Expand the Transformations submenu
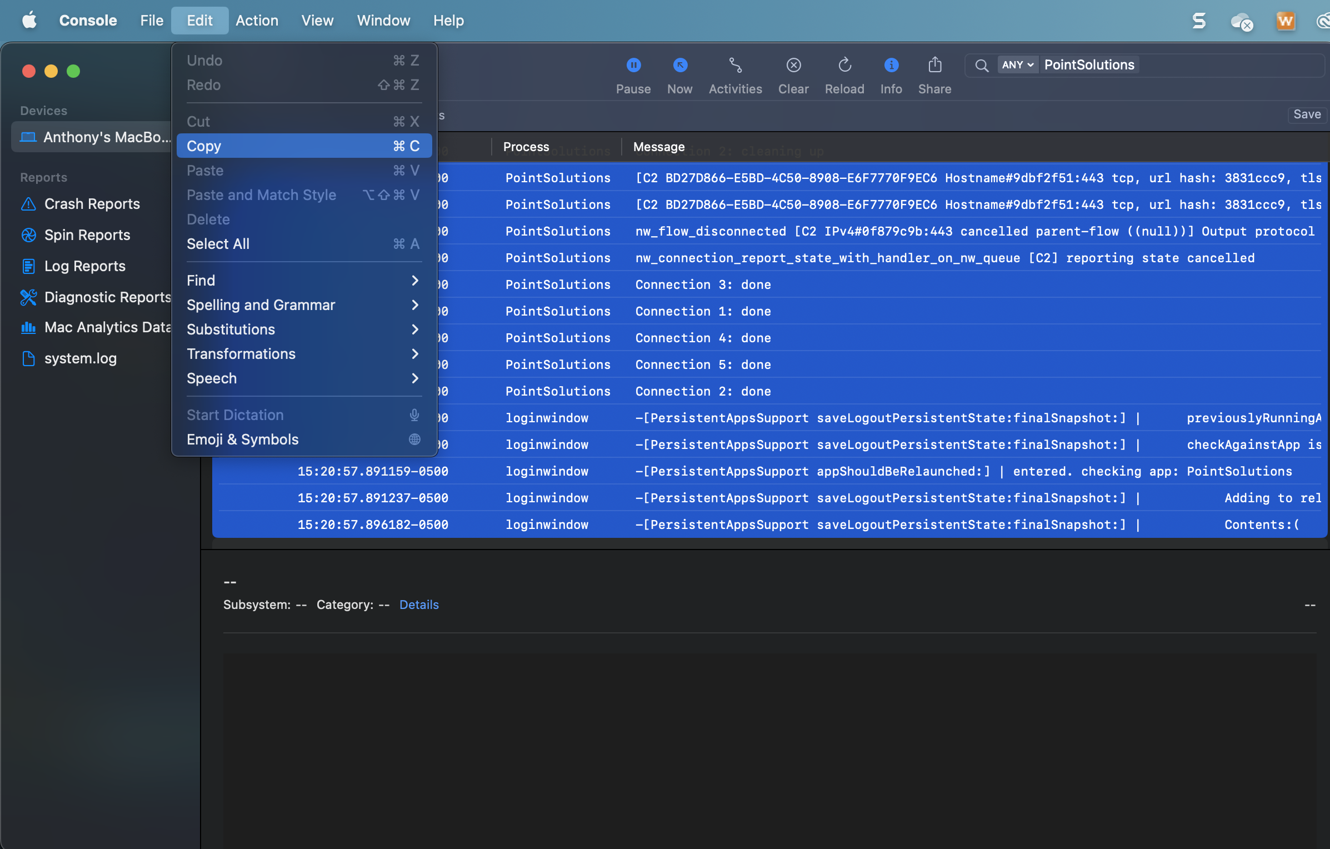This screenshot has width=1330, height=849. click(x=303, y=354)
